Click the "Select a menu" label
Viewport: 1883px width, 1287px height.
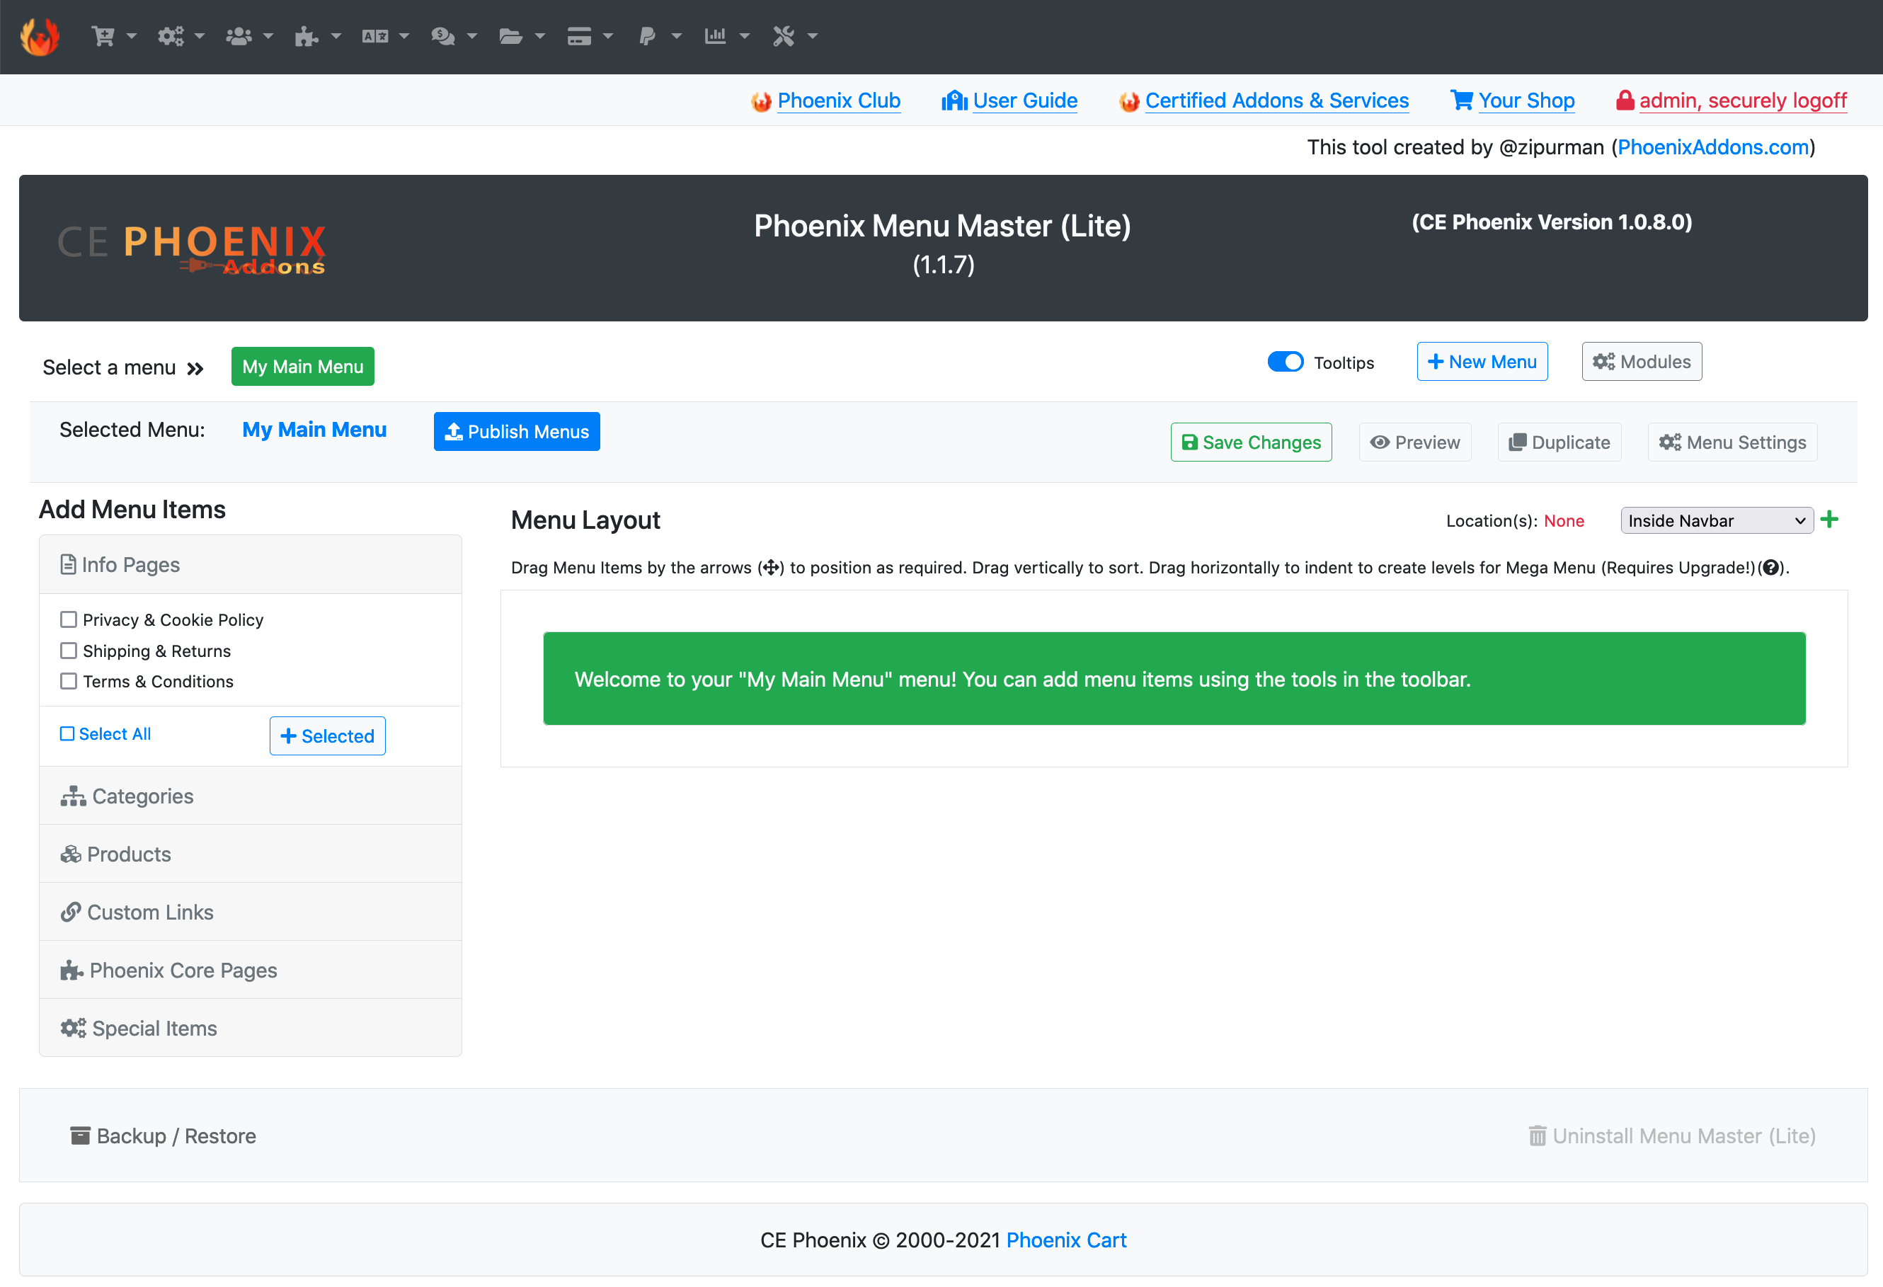(110, 367)
